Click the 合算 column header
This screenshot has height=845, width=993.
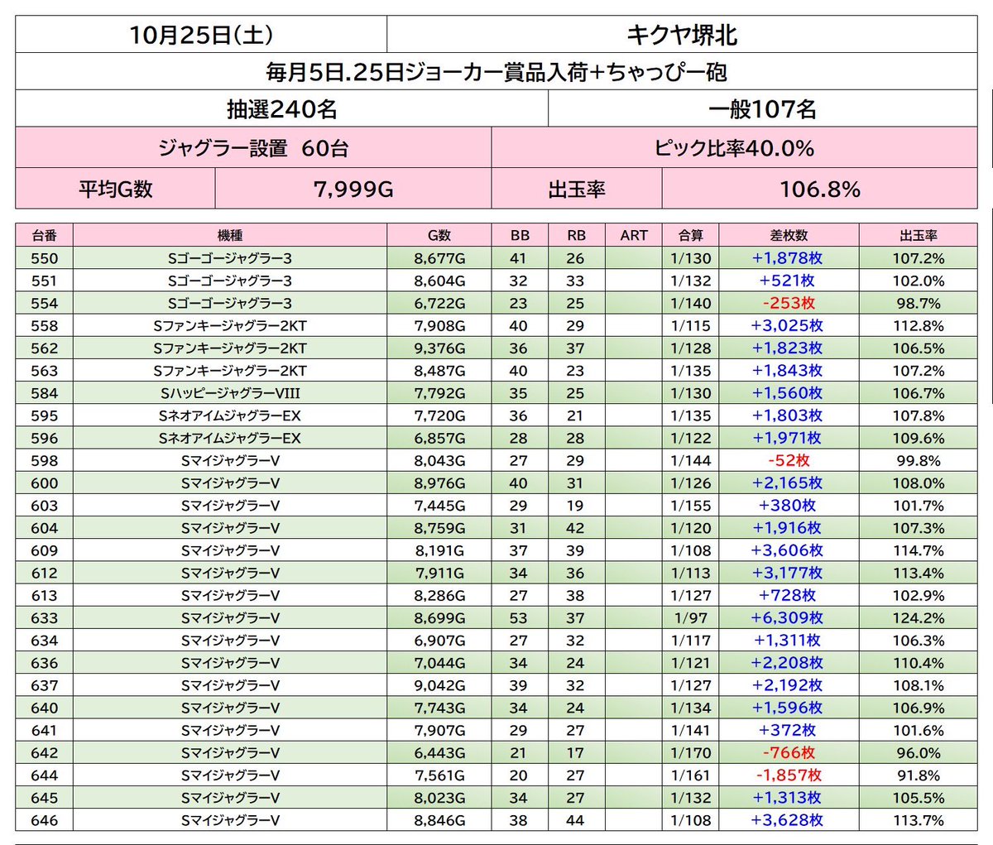(690, 235)
